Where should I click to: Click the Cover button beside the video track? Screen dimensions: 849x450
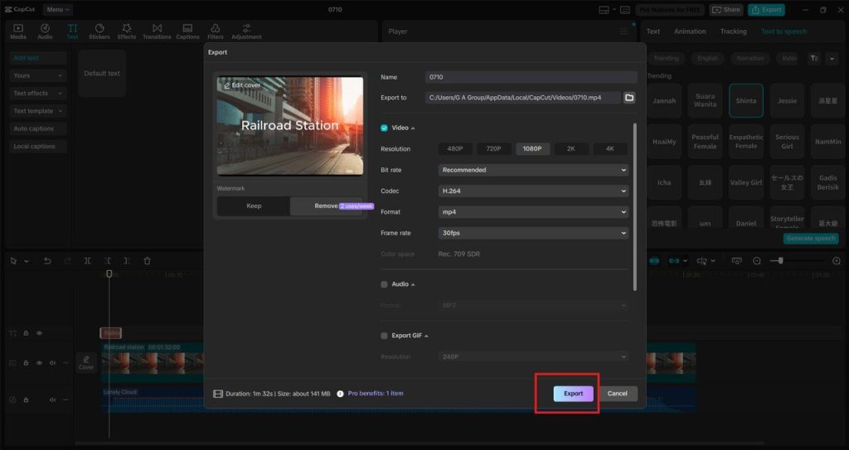[86, 363]
